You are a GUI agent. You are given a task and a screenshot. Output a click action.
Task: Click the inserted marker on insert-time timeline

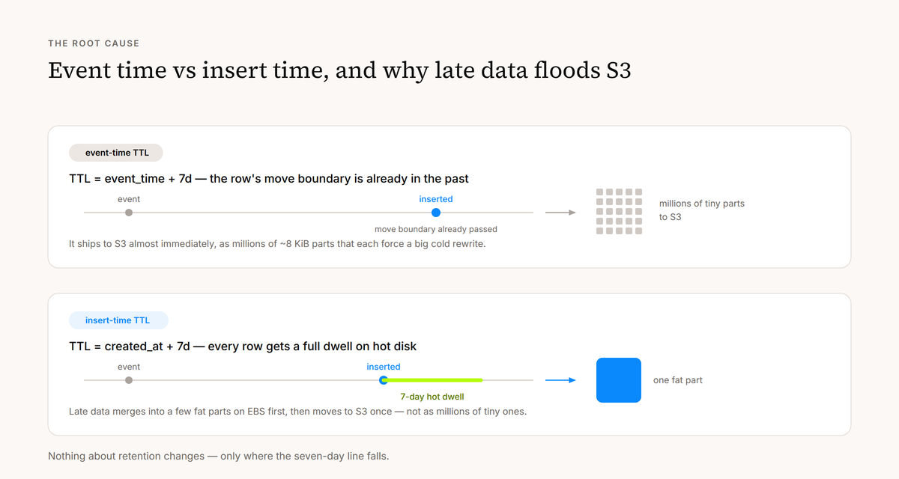point(384,380)
